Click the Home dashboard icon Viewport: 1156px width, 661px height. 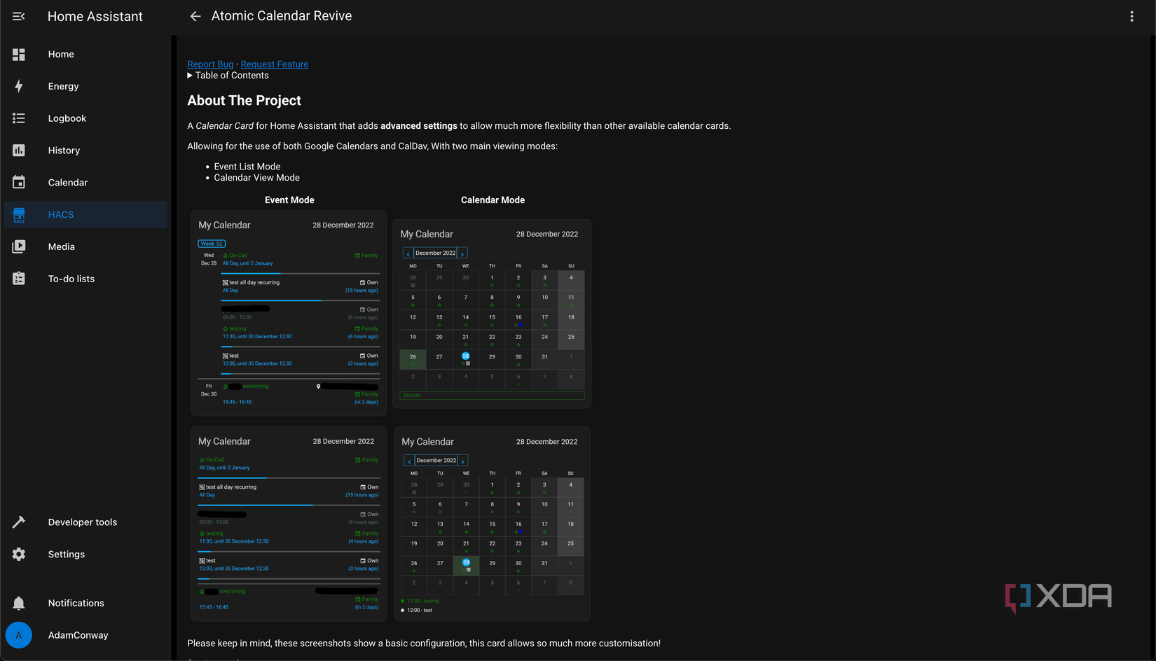[19, 55]
